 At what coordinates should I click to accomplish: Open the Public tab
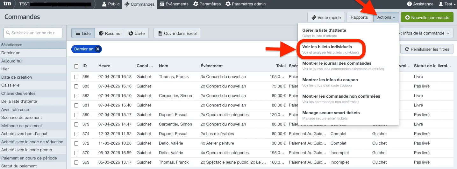(x=111, y=4)
